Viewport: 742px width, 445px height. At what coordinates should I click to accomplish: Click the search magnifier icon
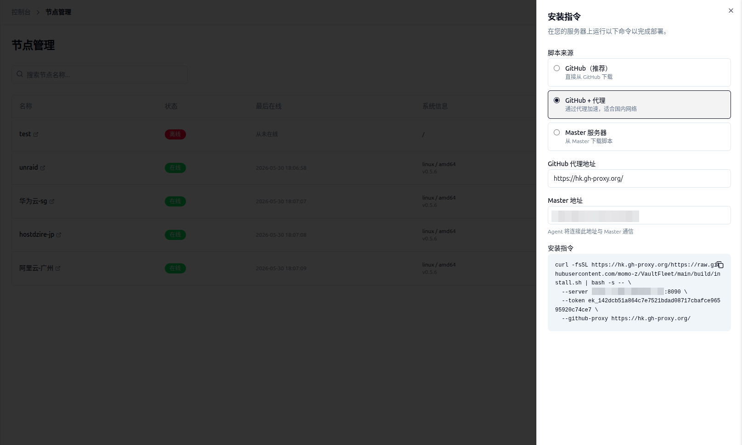20,74
